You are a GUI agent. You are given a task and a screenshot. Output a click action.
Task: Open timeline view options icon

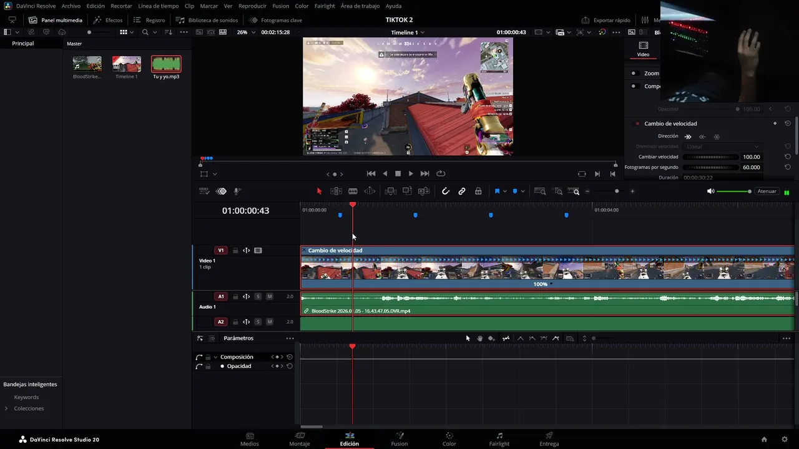click(x=204, y=191)
